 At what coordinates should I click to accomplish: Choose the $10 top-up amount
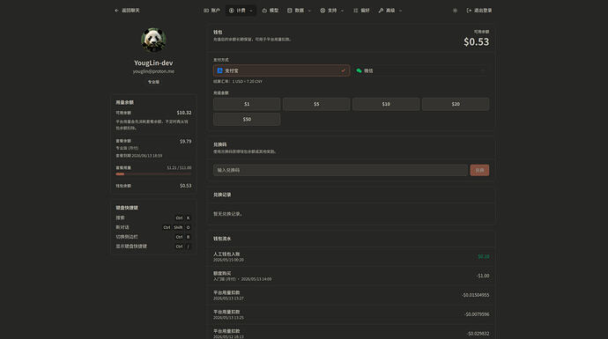pos(386,104)
